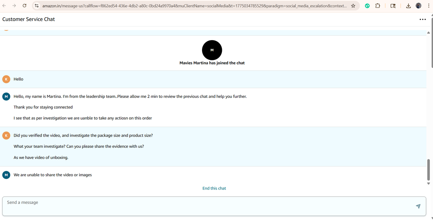433x220 pixels.
Task: Open the green Grammarly extension icon
Action: 367,6
